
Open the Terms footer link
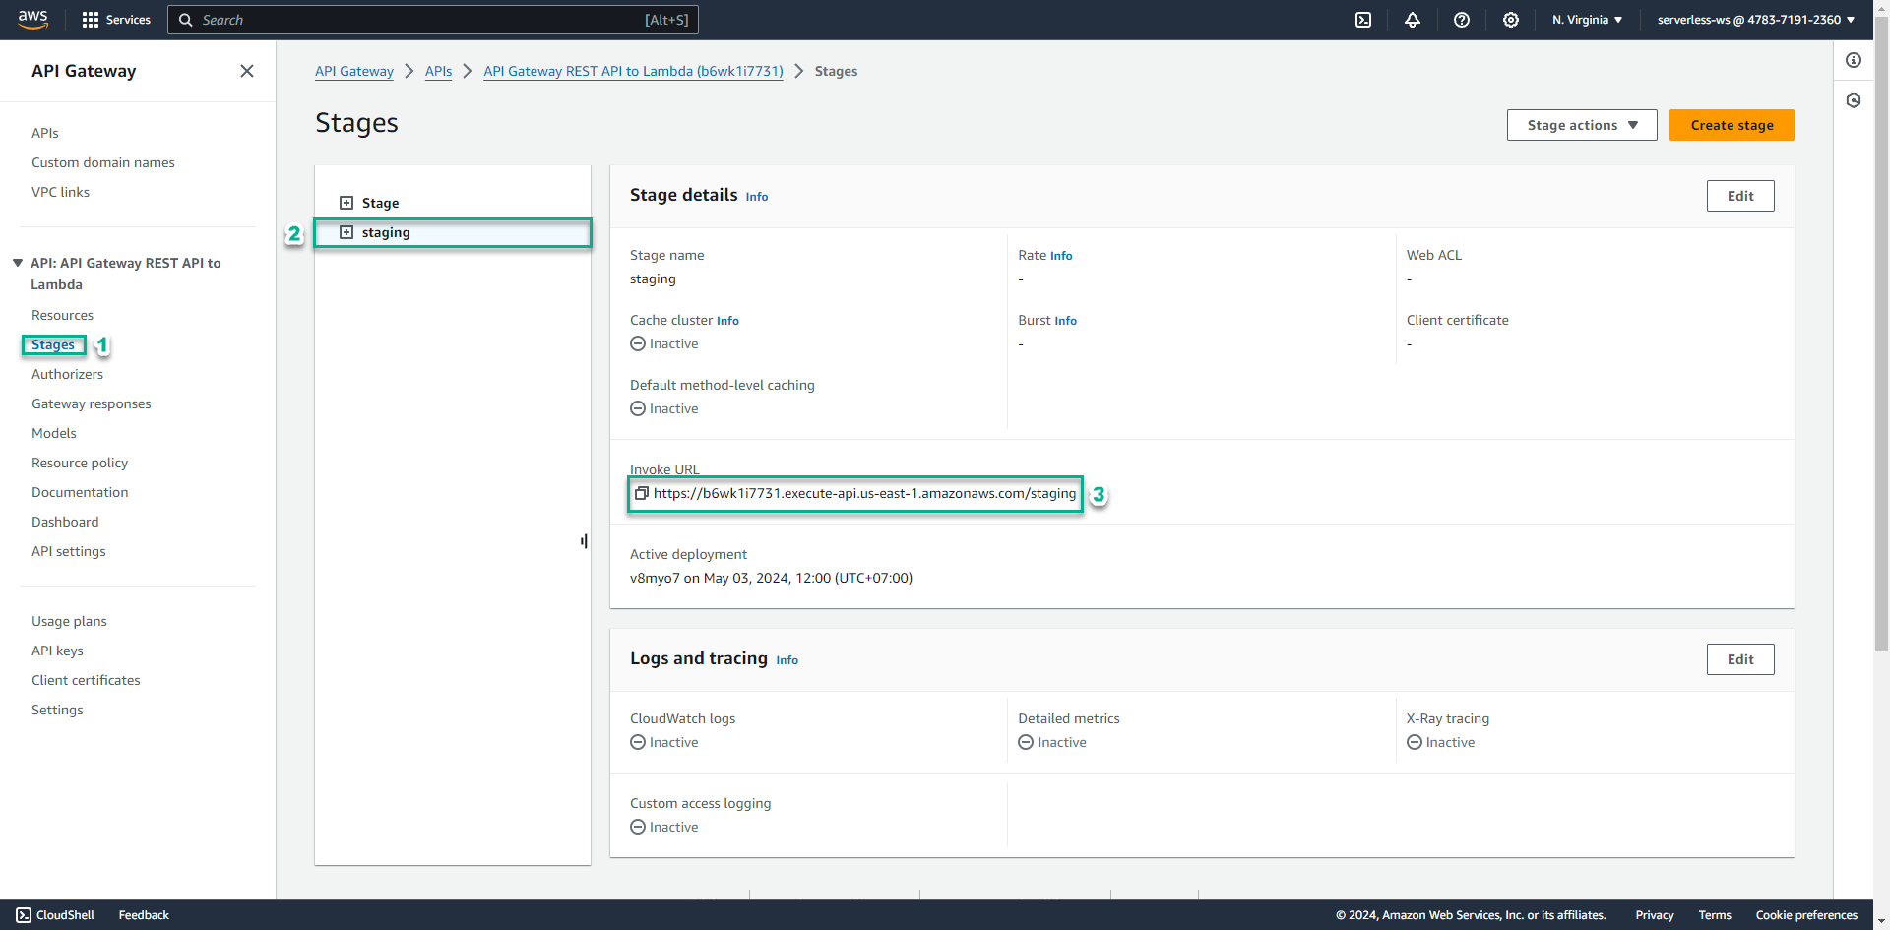coord(1715,915)
